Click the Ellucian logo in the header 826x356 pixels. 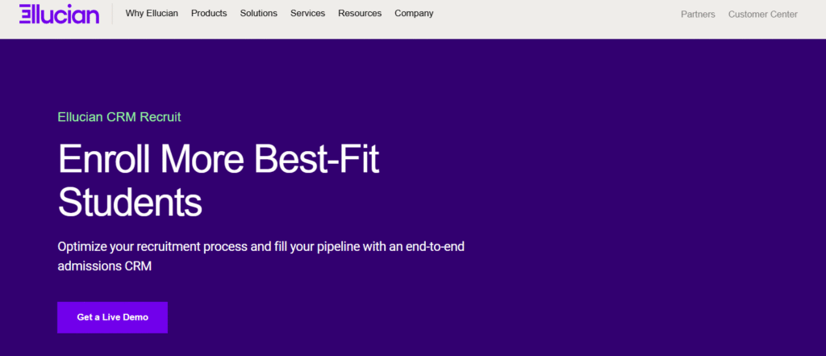pyautogui.click(x=59, y=14)
